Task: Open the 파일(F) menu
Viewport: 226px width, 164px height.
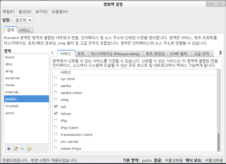Action: coord(9,12)
